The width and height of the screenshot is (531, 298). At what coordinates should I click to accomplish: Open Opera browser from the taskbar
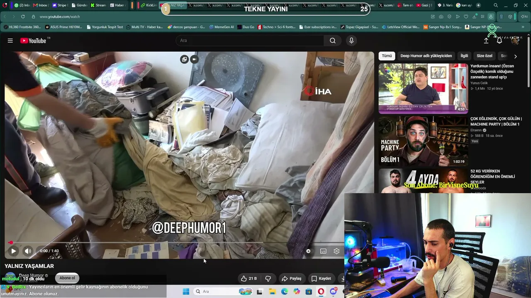pos(321,291)
